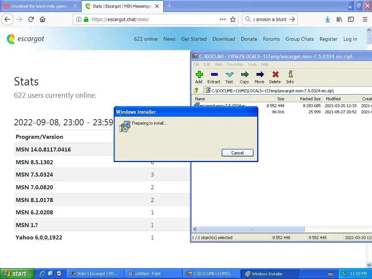Open the 7-Zip Edit menu
Screen dimensions: 372x279
click(207, 64)
